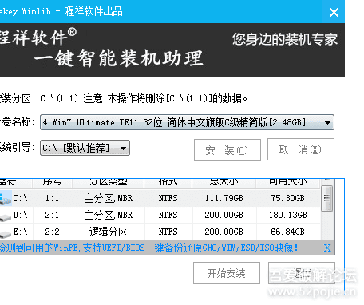The width and height of the screenshot is (364, 305).
Task: Select the C:\ drive letter text
Action: 20,198
